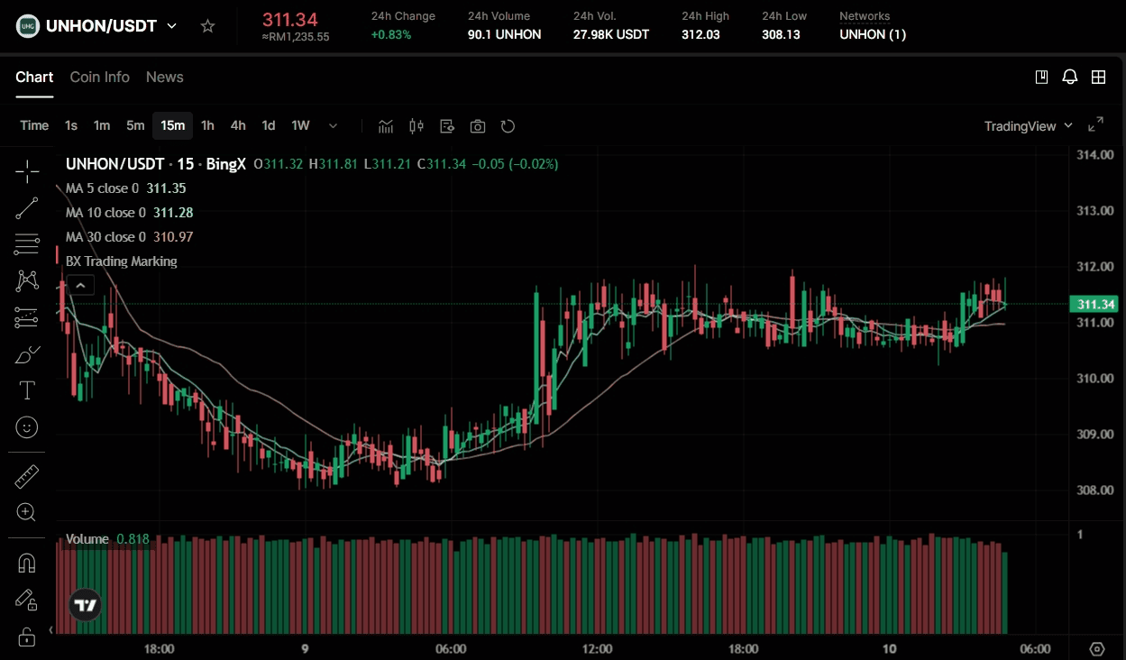1126x660 pixels.
Task: Toggle lock all drawings padlock
Action: (x=27, y=637)
